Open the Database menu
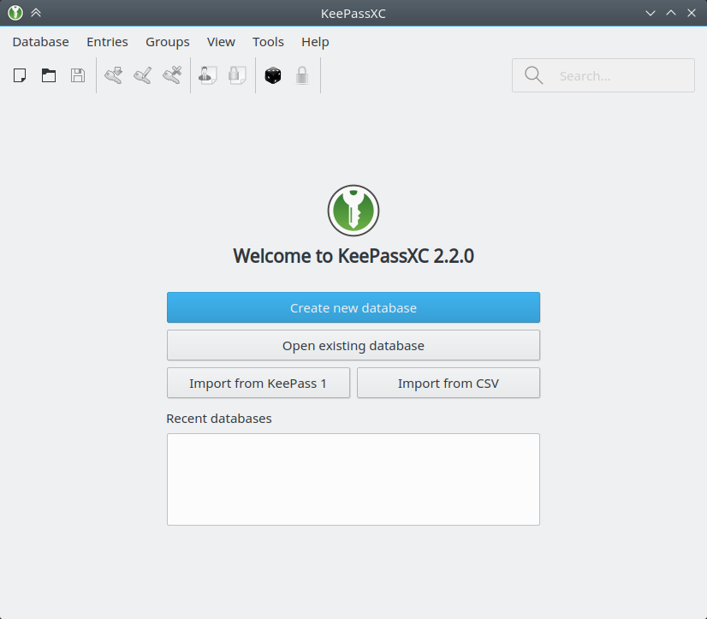Image resolution: width=707 pixels, height=619 pixels. click(40, 42)
